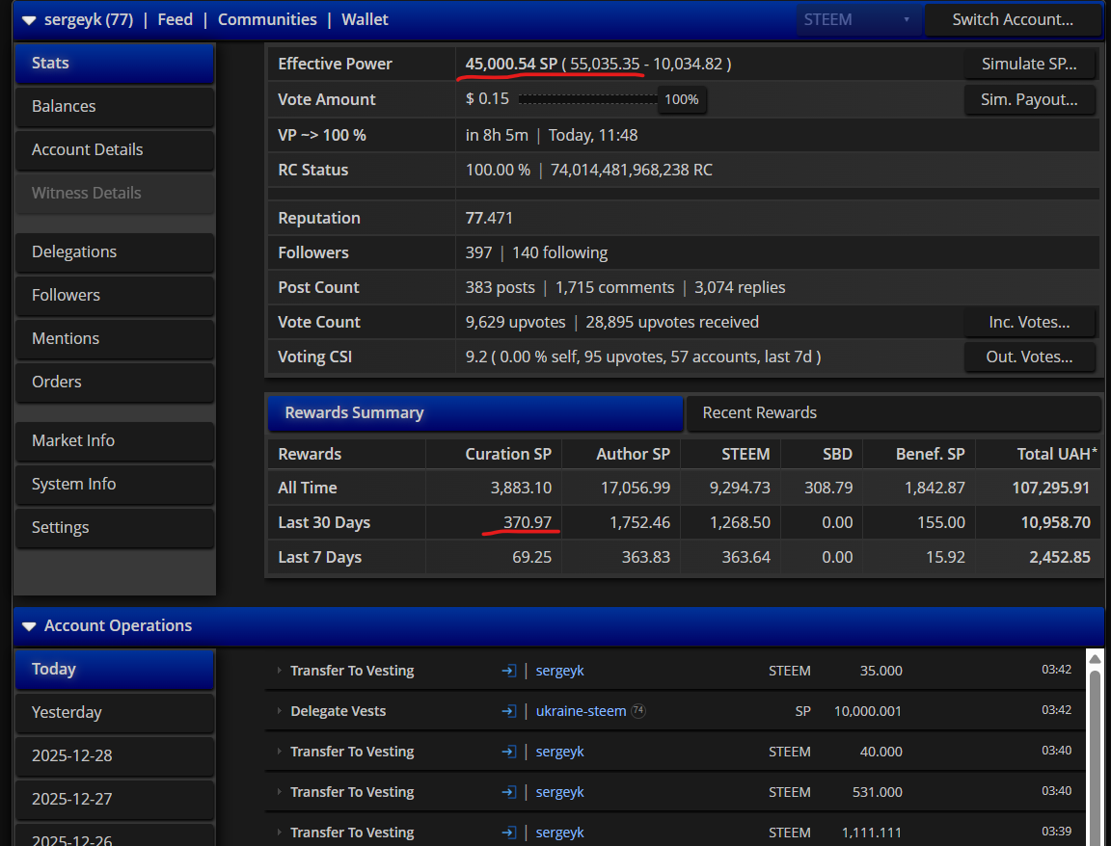Open the sergeyk link in the 35.000 STEEM row

tap(559, 671)
